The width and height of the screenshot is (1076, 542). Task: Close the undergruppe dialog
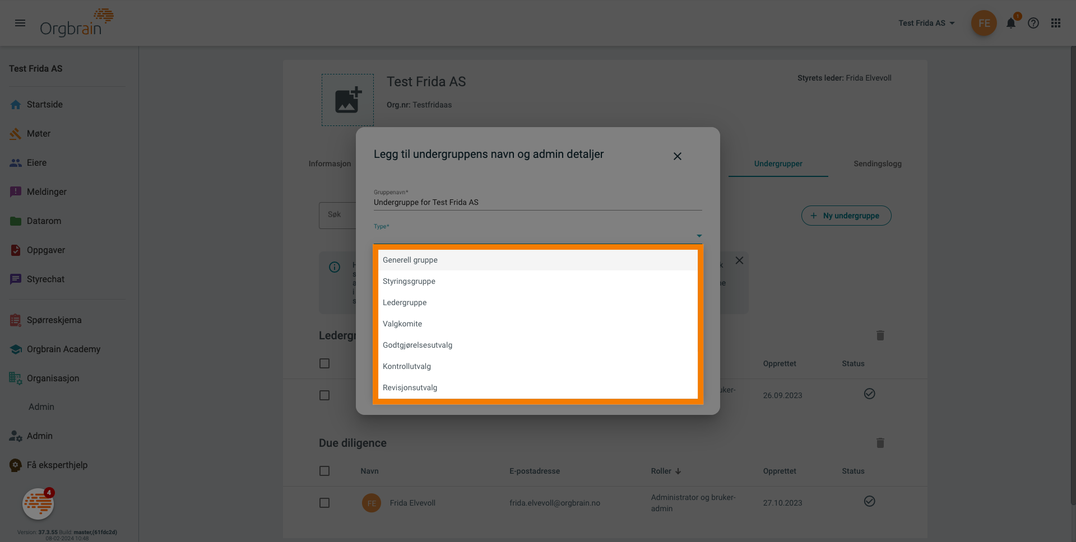tap(677, 156)
